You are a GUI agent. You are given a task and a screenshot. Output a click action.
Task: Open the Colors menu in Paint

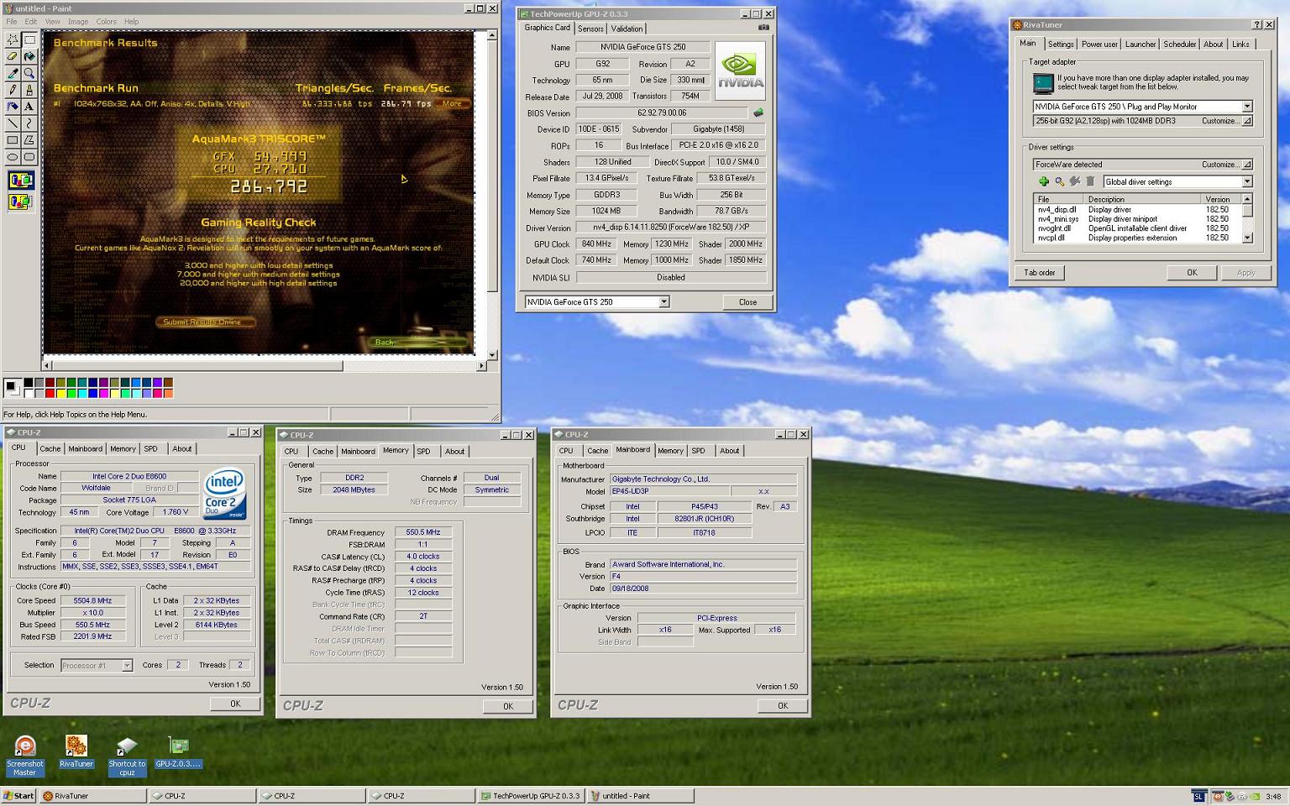(x=106, y=21)
